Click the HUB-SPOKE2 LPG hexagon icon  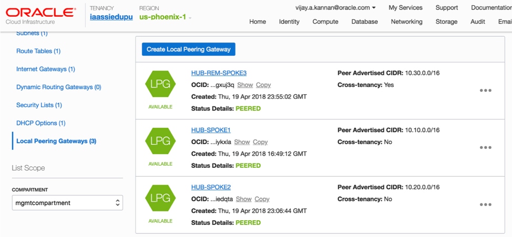click(160, 198)
